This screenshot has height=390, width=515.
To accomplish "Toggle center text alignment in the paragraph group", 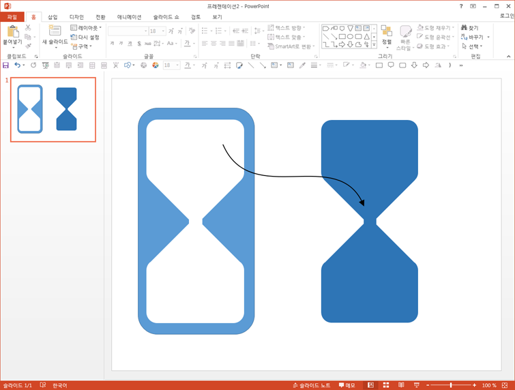I will pos(214,44).
